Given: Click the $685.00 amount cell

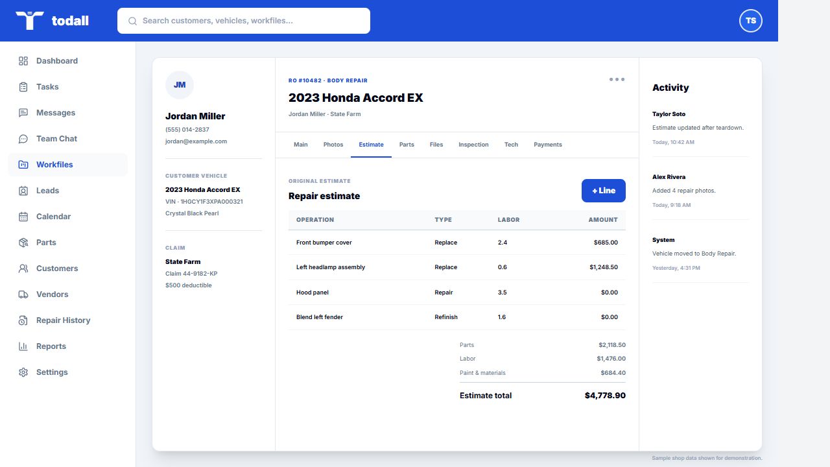Looking at the screenshot, I should 606,243.
